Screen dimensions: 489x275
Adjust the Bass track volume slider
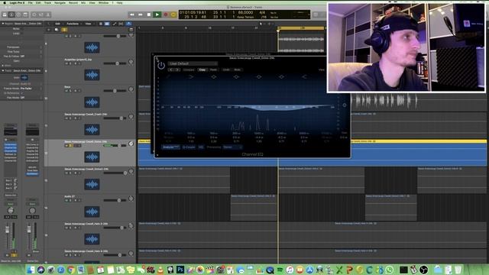point(115,91)
